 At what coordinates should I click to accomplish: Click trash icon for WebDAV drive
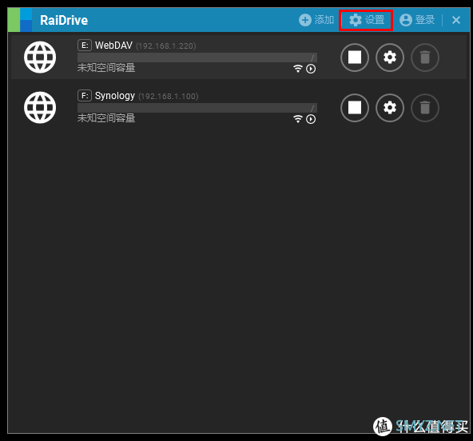click(425, 58)
